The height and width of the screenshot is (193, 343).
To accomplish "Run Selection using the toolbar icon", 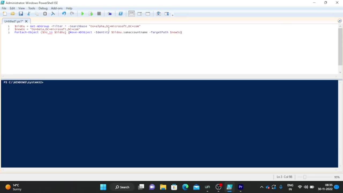I will 91,14.
